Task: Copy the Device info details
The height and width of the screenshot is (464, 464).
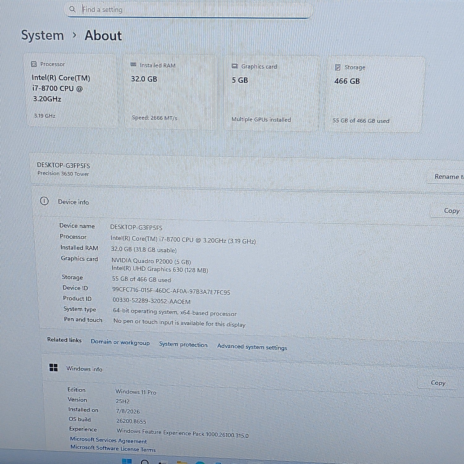Action: tap(451, 211)
